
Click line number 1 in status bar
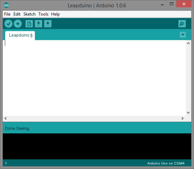6,163
